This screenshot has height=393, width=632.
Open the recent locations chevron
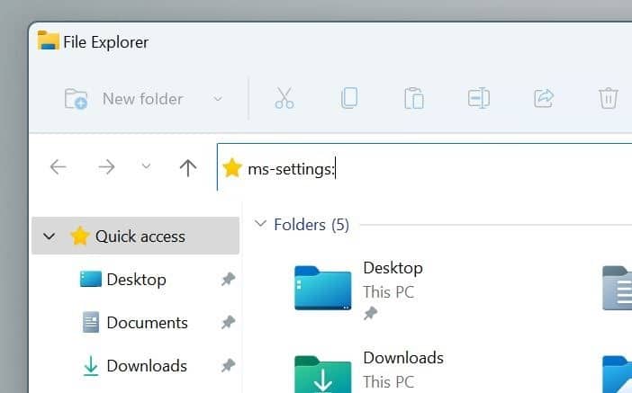tap(147, 165)
